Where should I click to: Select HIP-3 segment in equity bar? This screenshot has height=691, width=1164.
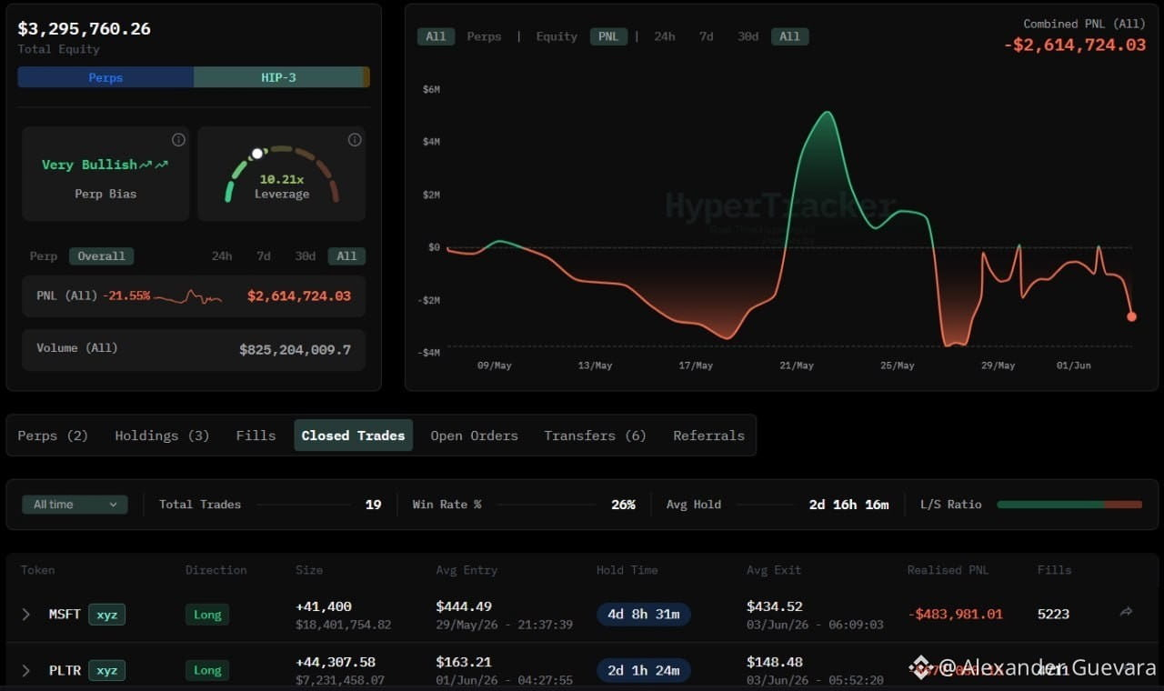click(278, 77)
